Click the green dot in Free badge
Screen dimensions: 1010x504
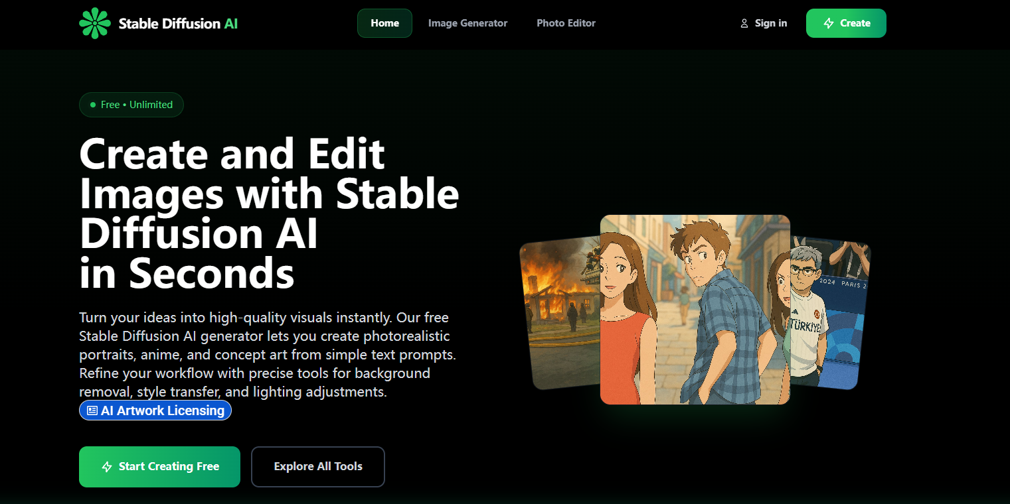tap(93, 105)
